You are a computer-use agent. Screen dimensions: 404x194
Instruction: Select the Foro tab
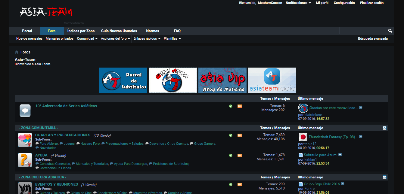point(52,31)
